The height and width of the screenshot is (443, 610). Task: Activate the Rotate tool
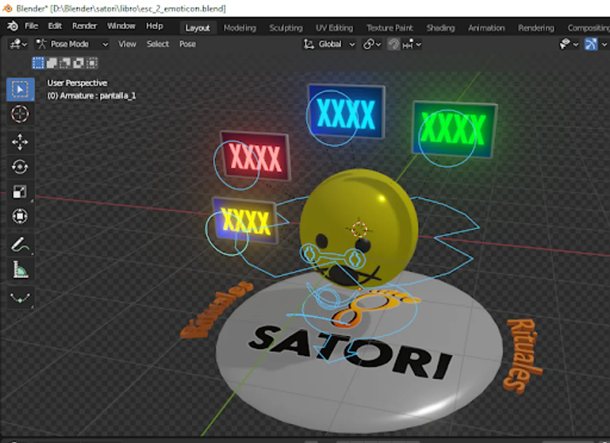tap(20, 167)
